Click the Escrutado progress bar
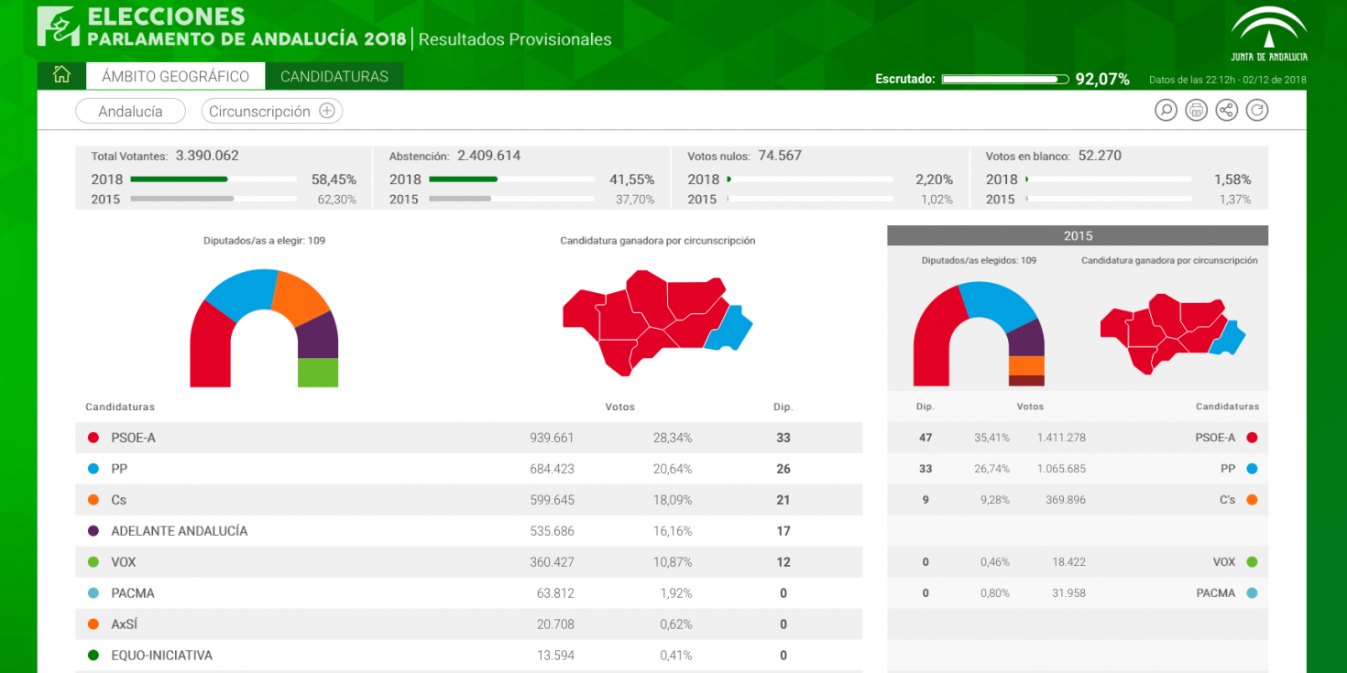The width and height of the screenshot is (1347, 673). [x=1004, y=80]
